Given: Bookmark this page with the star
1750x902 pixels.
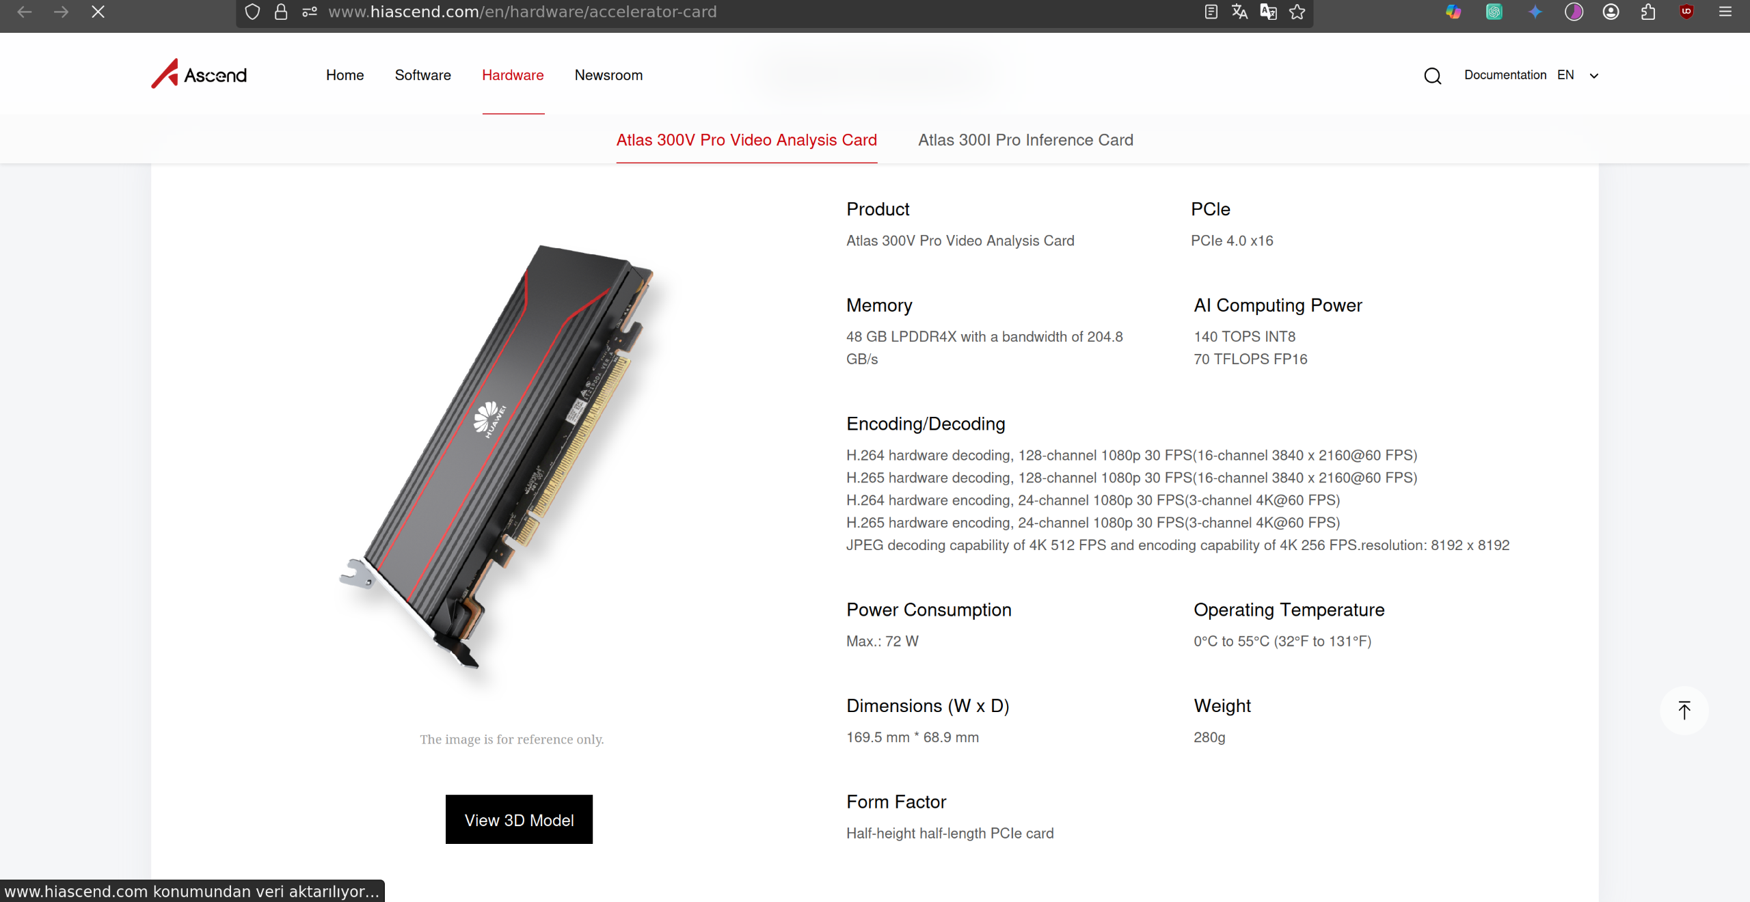Looking at the screenshot, I should (1297, 12).
